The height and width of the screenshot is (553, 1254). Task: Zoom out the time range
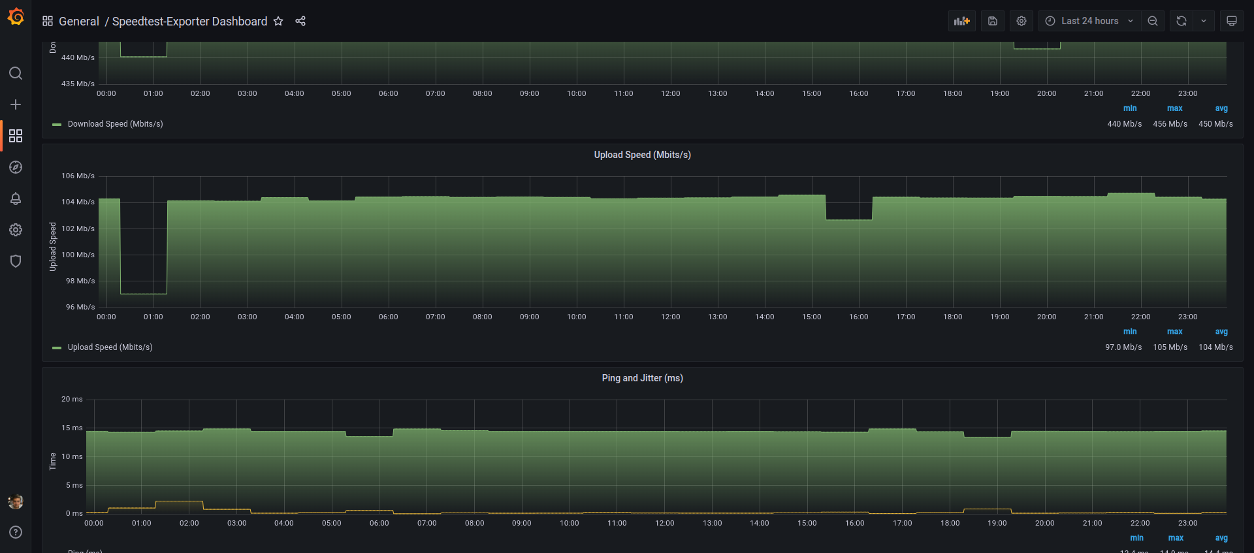click(x=1153, y=21)
